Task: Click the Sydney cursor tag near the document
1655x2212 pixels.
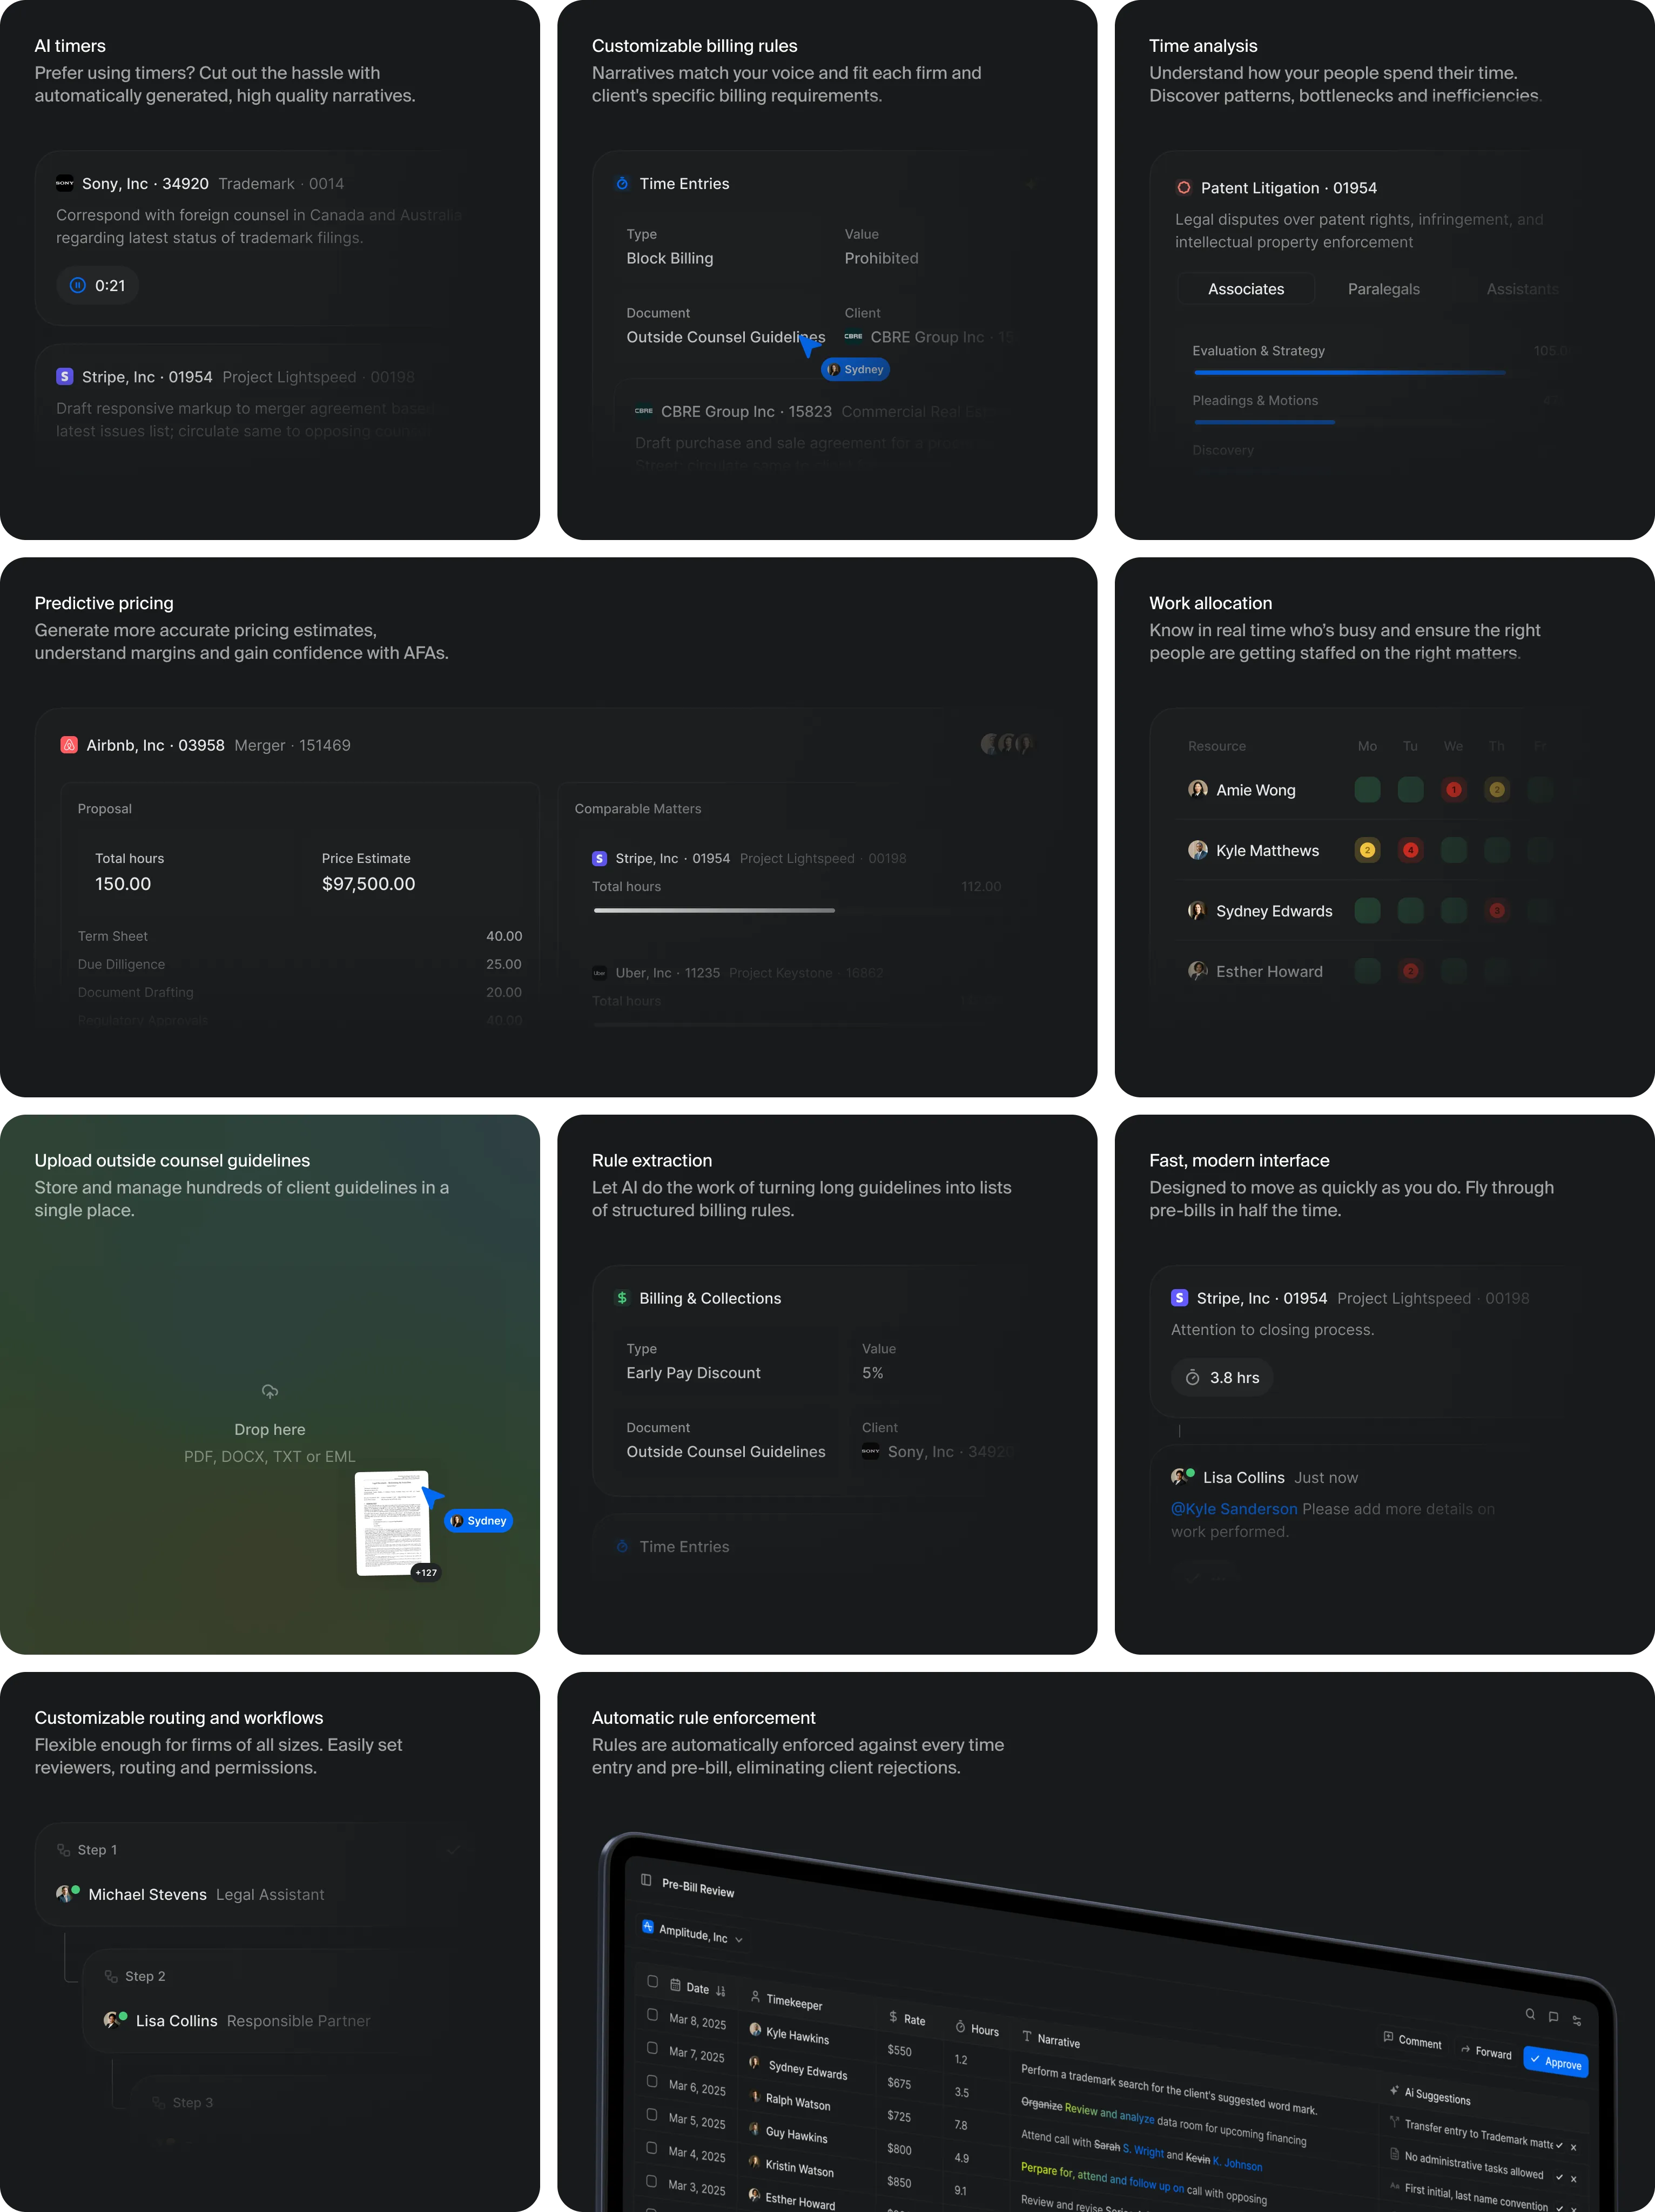Action: point(478,1521)
